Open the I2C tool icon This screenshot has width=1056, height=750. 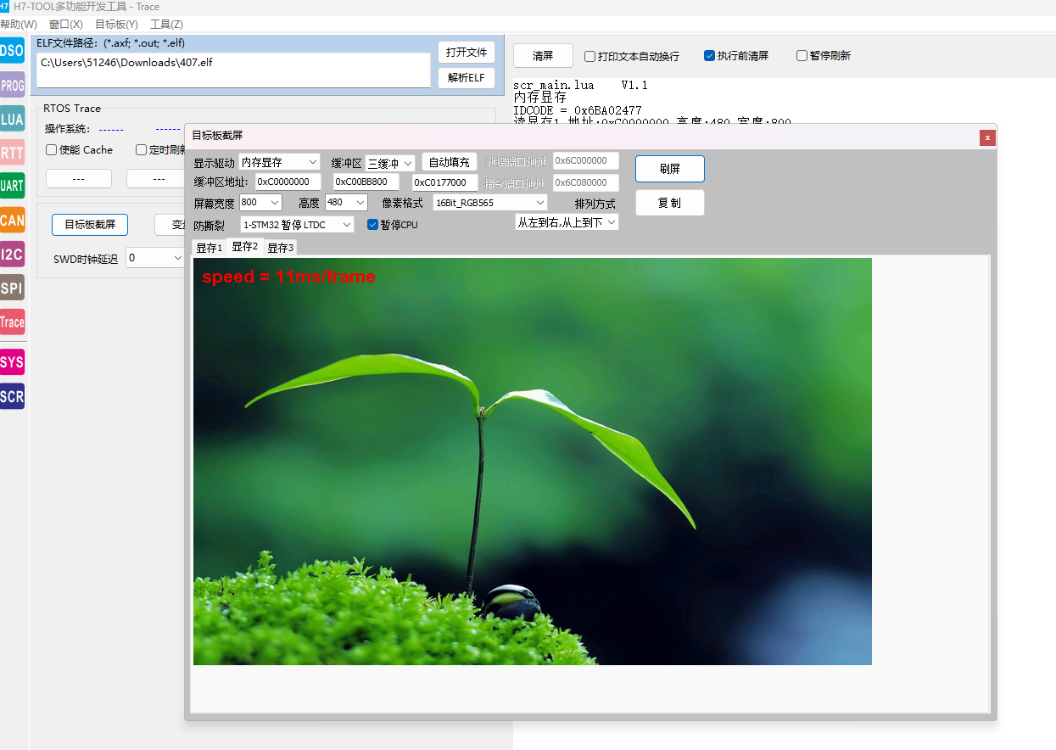pyautogui.click(x=12, y=254)
